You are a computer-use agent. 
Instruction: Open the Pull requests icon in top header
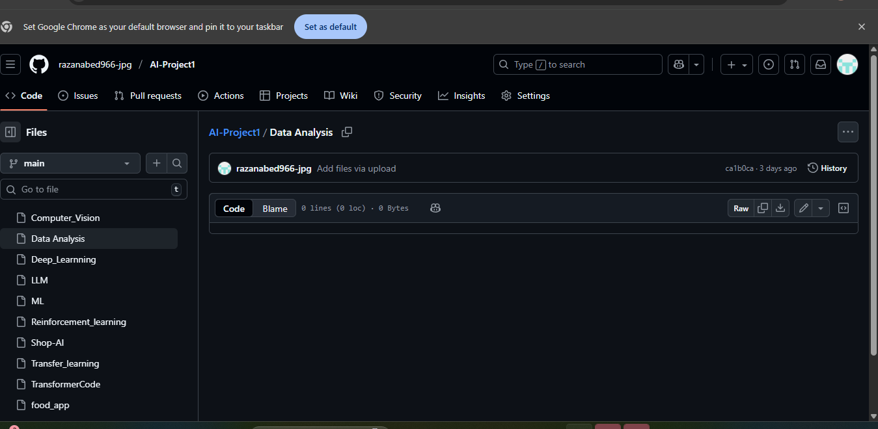click(795, 64)
